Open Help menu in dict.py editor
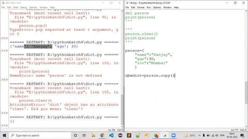The width and height of the screenshot is (248, 139). coord(176,7)
